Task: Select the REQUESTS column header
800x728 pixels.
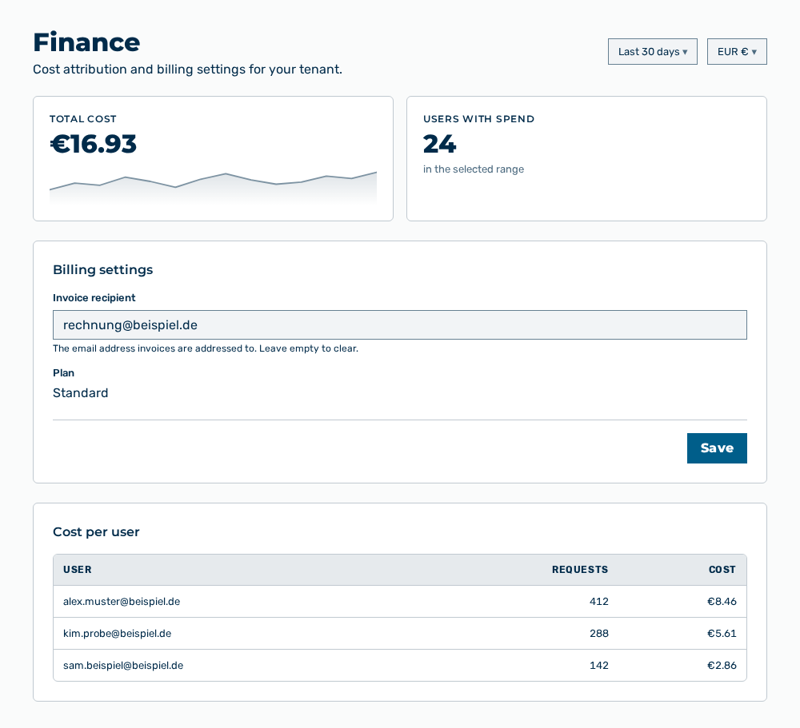Action: [579, 570]
